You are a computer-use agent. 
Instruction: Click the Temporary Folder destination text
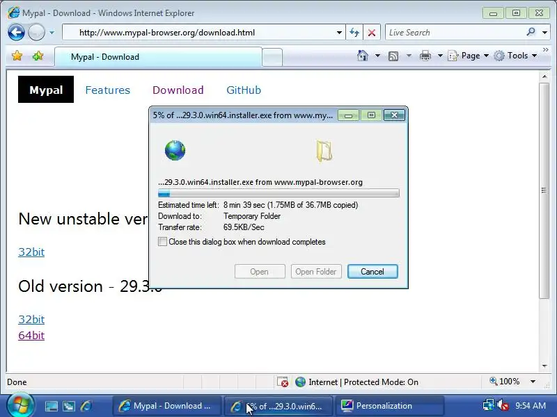(x=252, y=216)
